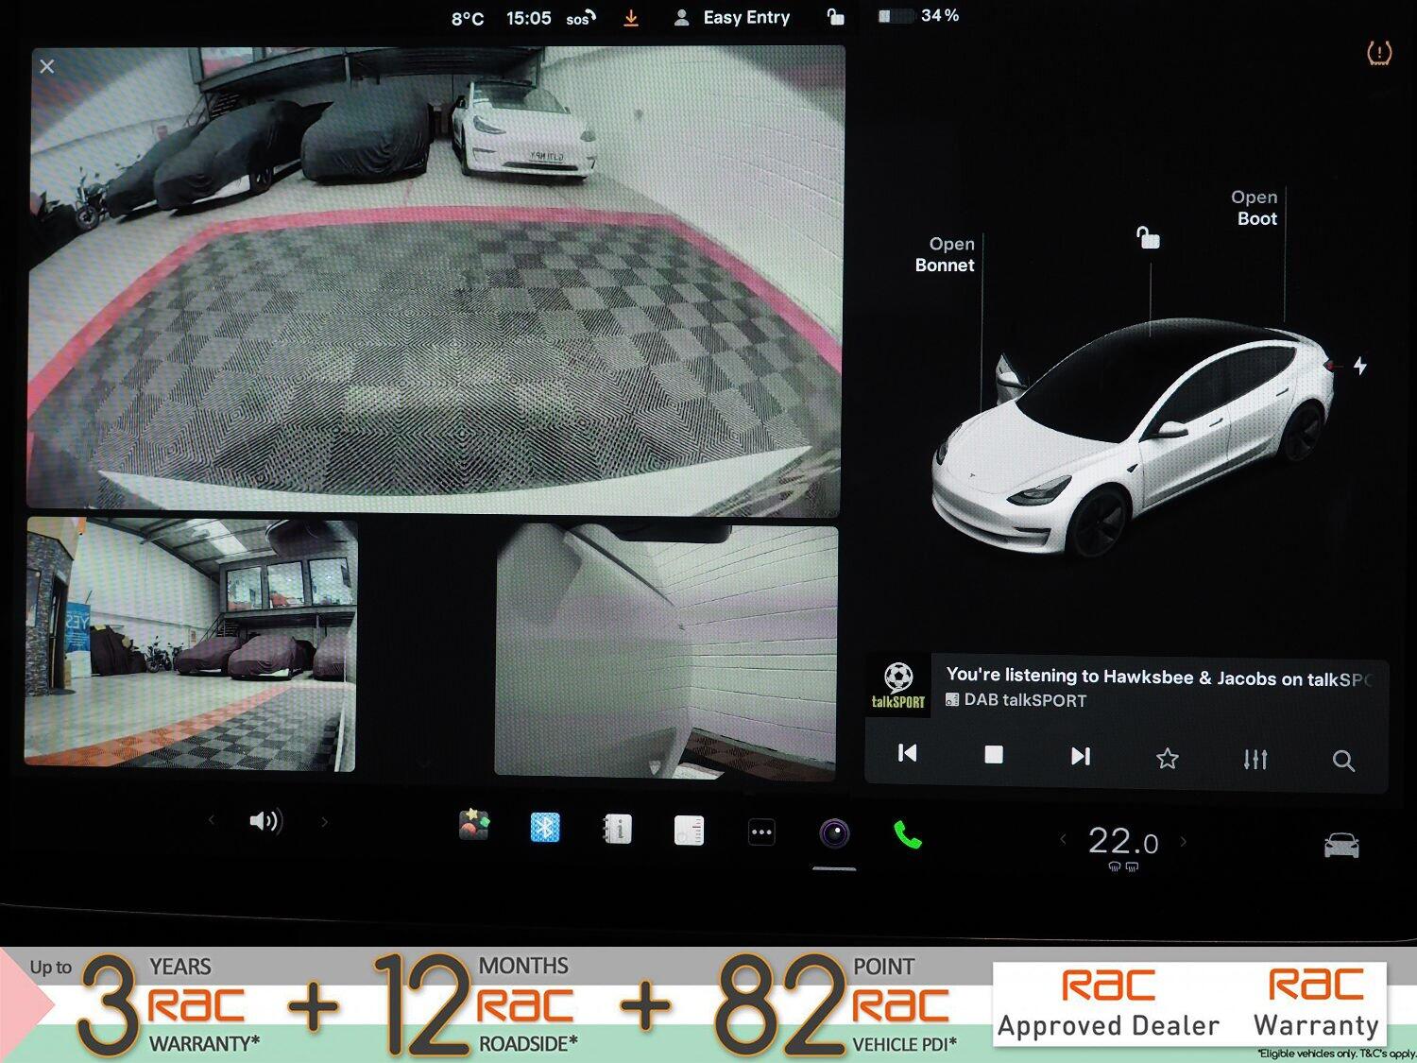Tap the DAB talkSPORT source label
Screen dimensions: 1417x1063
click(x=1016, y=700)
